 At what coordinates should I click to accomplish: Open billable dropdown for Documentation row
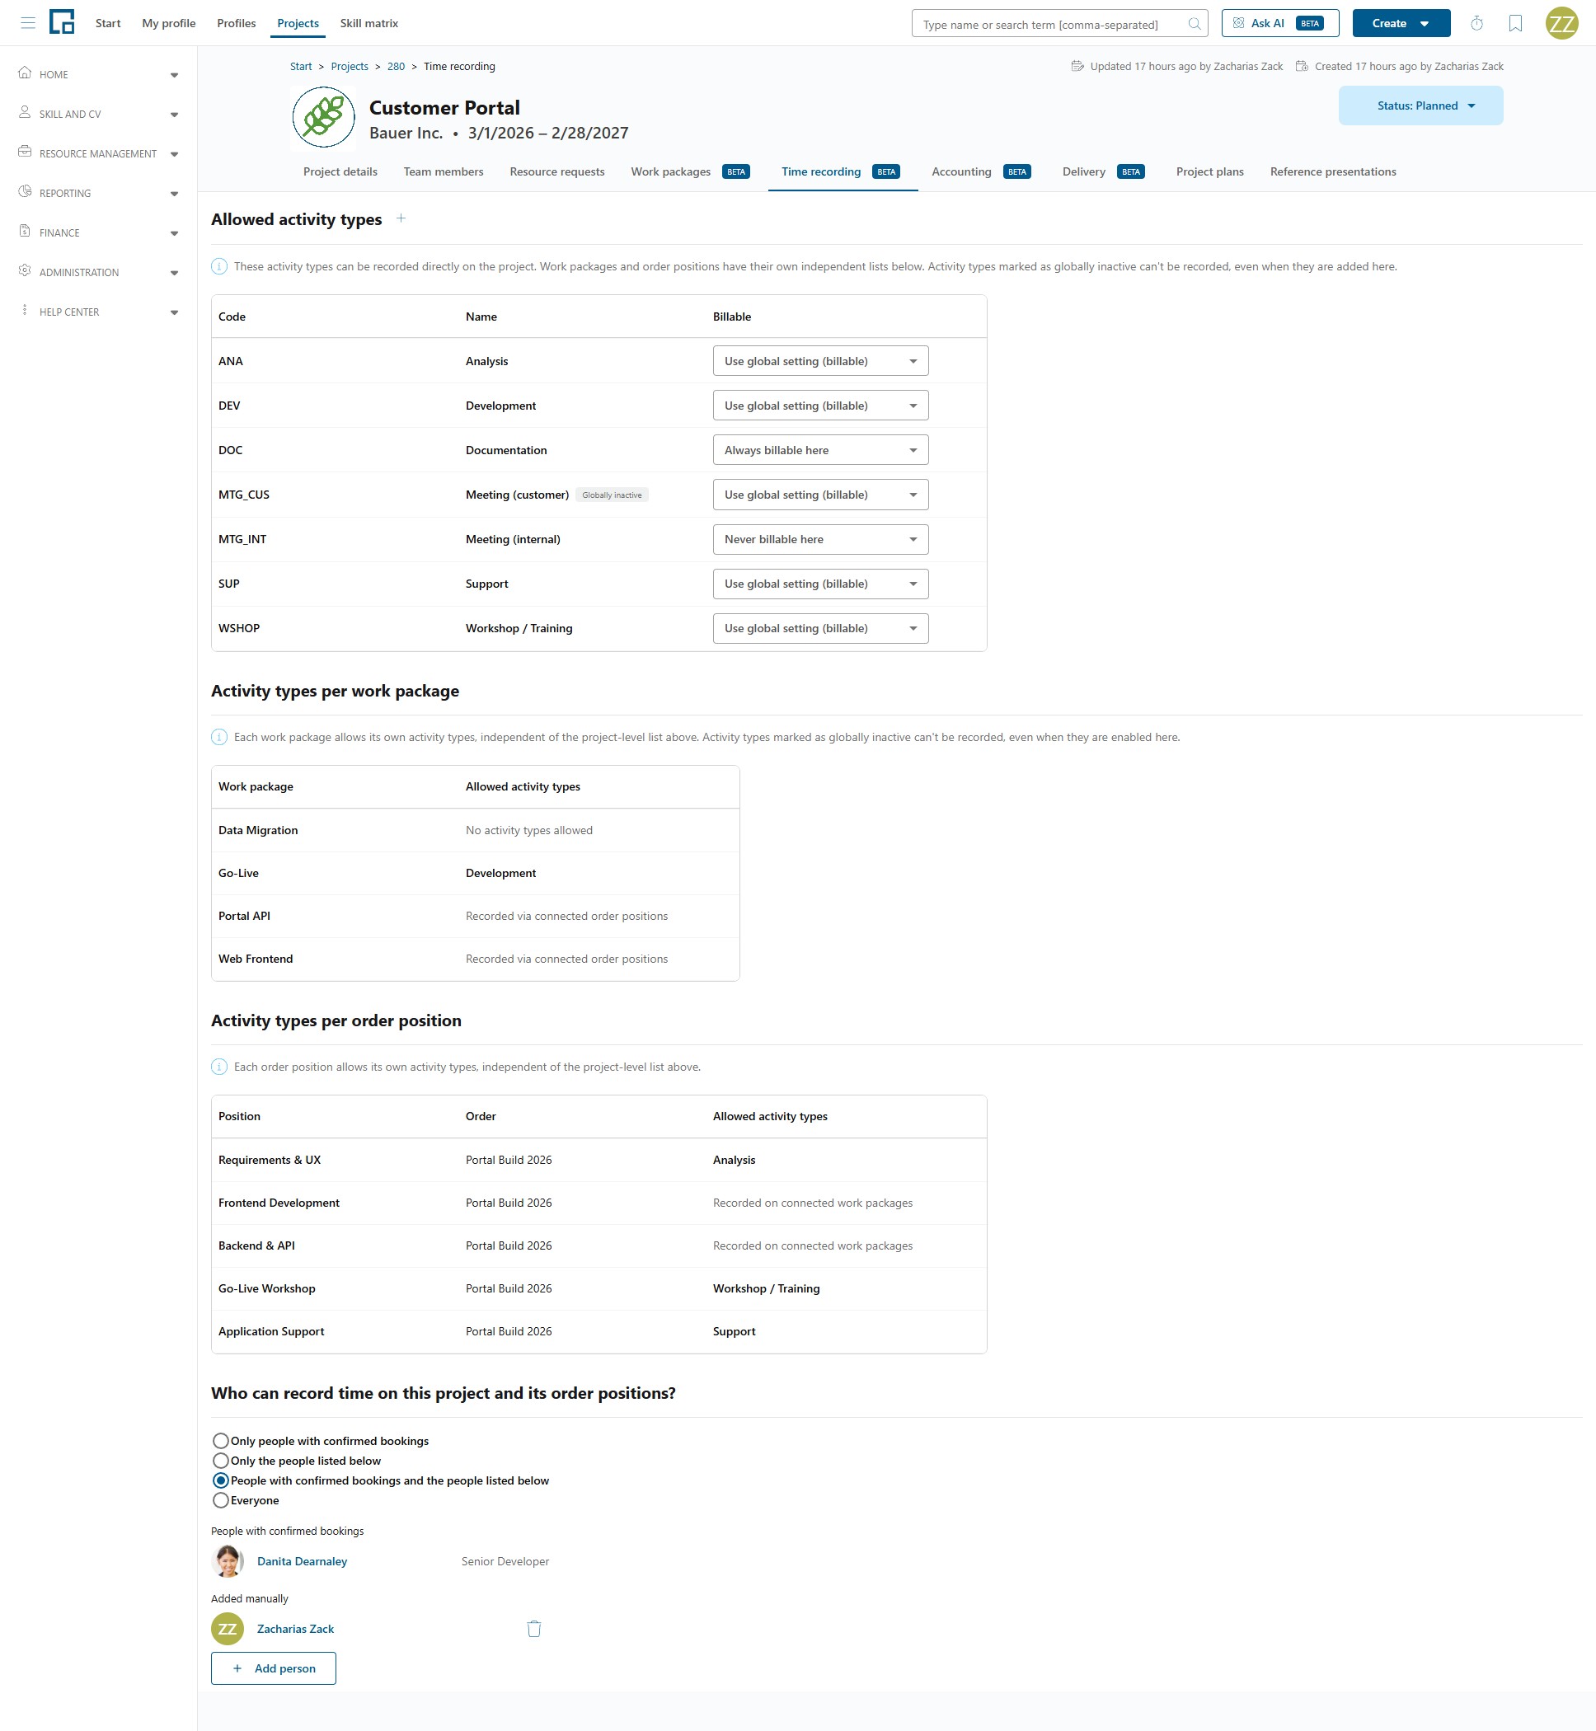(820, 450)
